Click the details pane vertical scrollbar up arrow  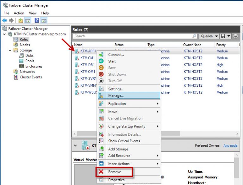[x=237, y=155]
